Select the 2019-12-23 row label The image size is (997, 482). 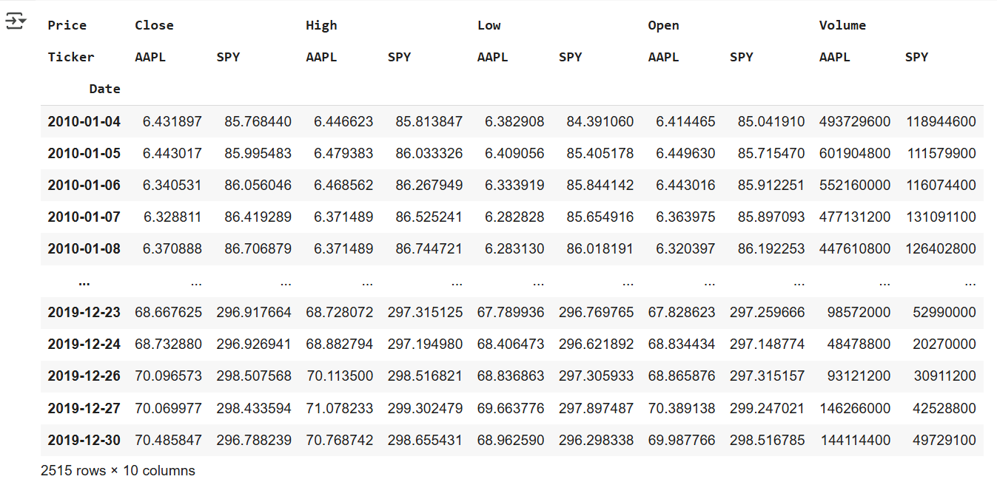click(x=84, y=313)
